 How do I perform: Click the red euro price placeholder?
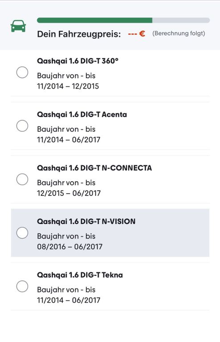click(x=136, y=34)
